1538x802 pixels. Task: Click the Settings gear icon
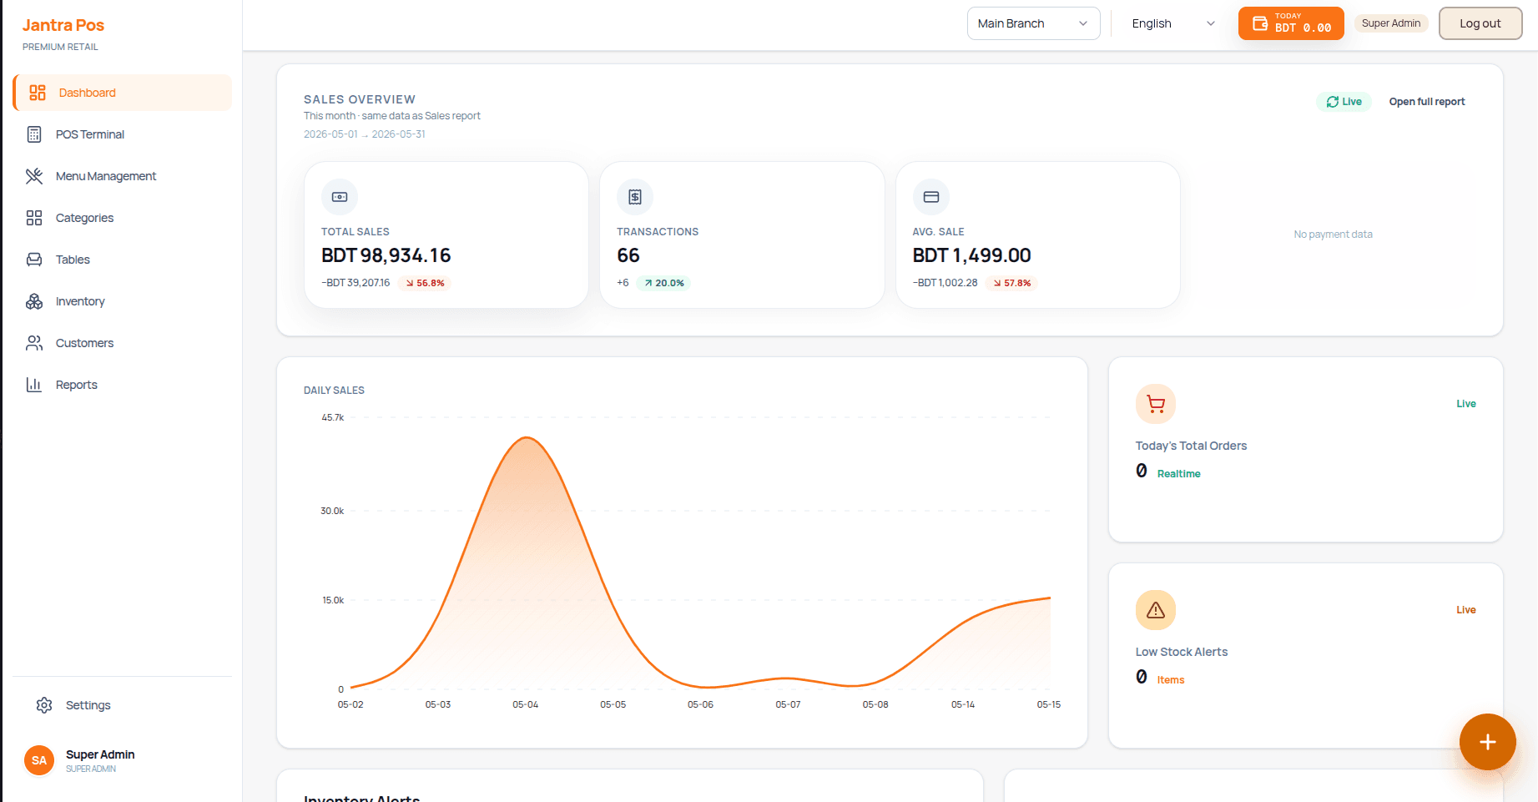pyautogui.click(x=44, y=705)
